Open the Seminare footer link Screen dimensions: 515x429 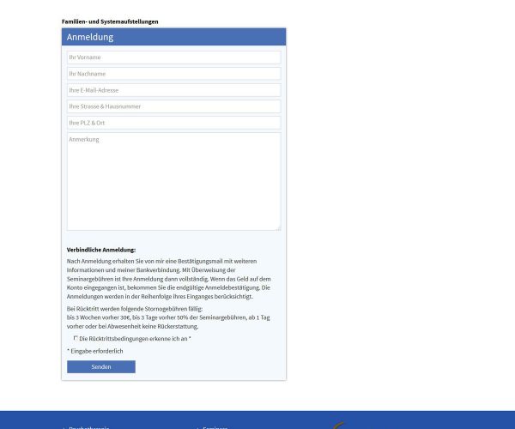point(215,426)
